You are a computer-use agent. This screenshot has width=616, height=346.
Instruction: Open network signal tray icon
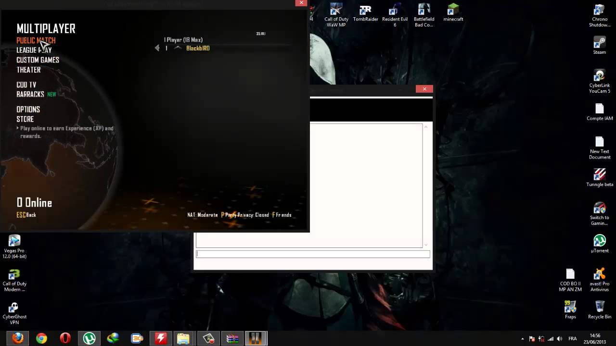(x=551, y=339)
